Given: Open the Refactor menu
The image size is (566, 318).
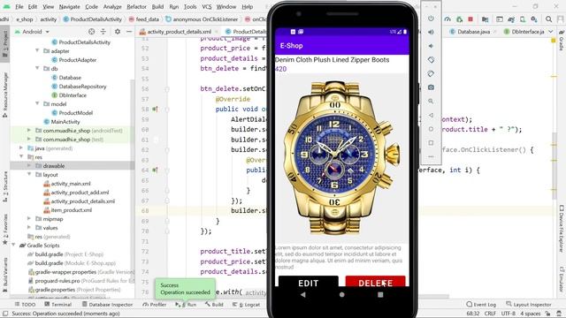Looking at the screenshot, I should [136, 6].
